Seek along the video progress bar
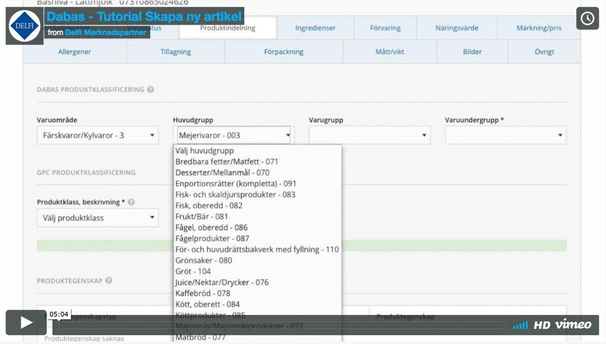This screenshot has height=344, width=606. (x=282, y=326)
